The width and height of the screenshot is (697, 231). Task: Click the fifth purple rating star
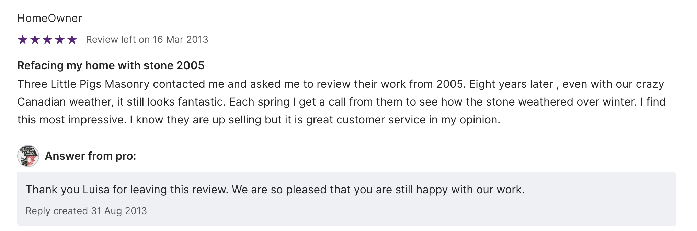pyautogui.click(x=72, y=40)
